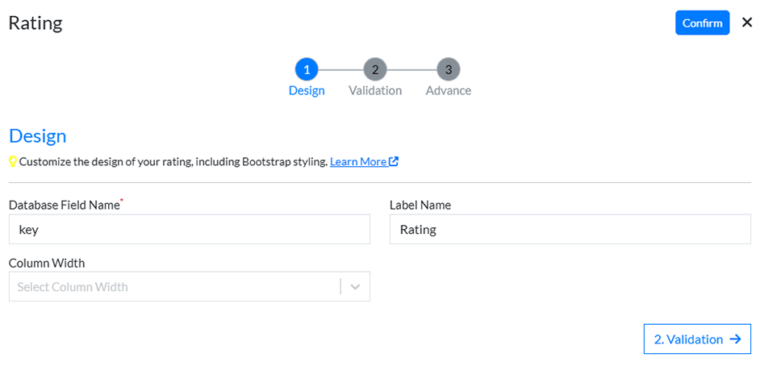Click the right arrow icon in Validation button
Viewport: 760px width, 366px height.
735,339
